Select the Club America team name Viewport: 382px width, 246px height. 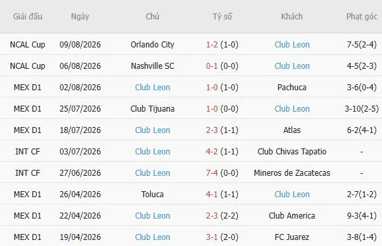click(292, 216)
